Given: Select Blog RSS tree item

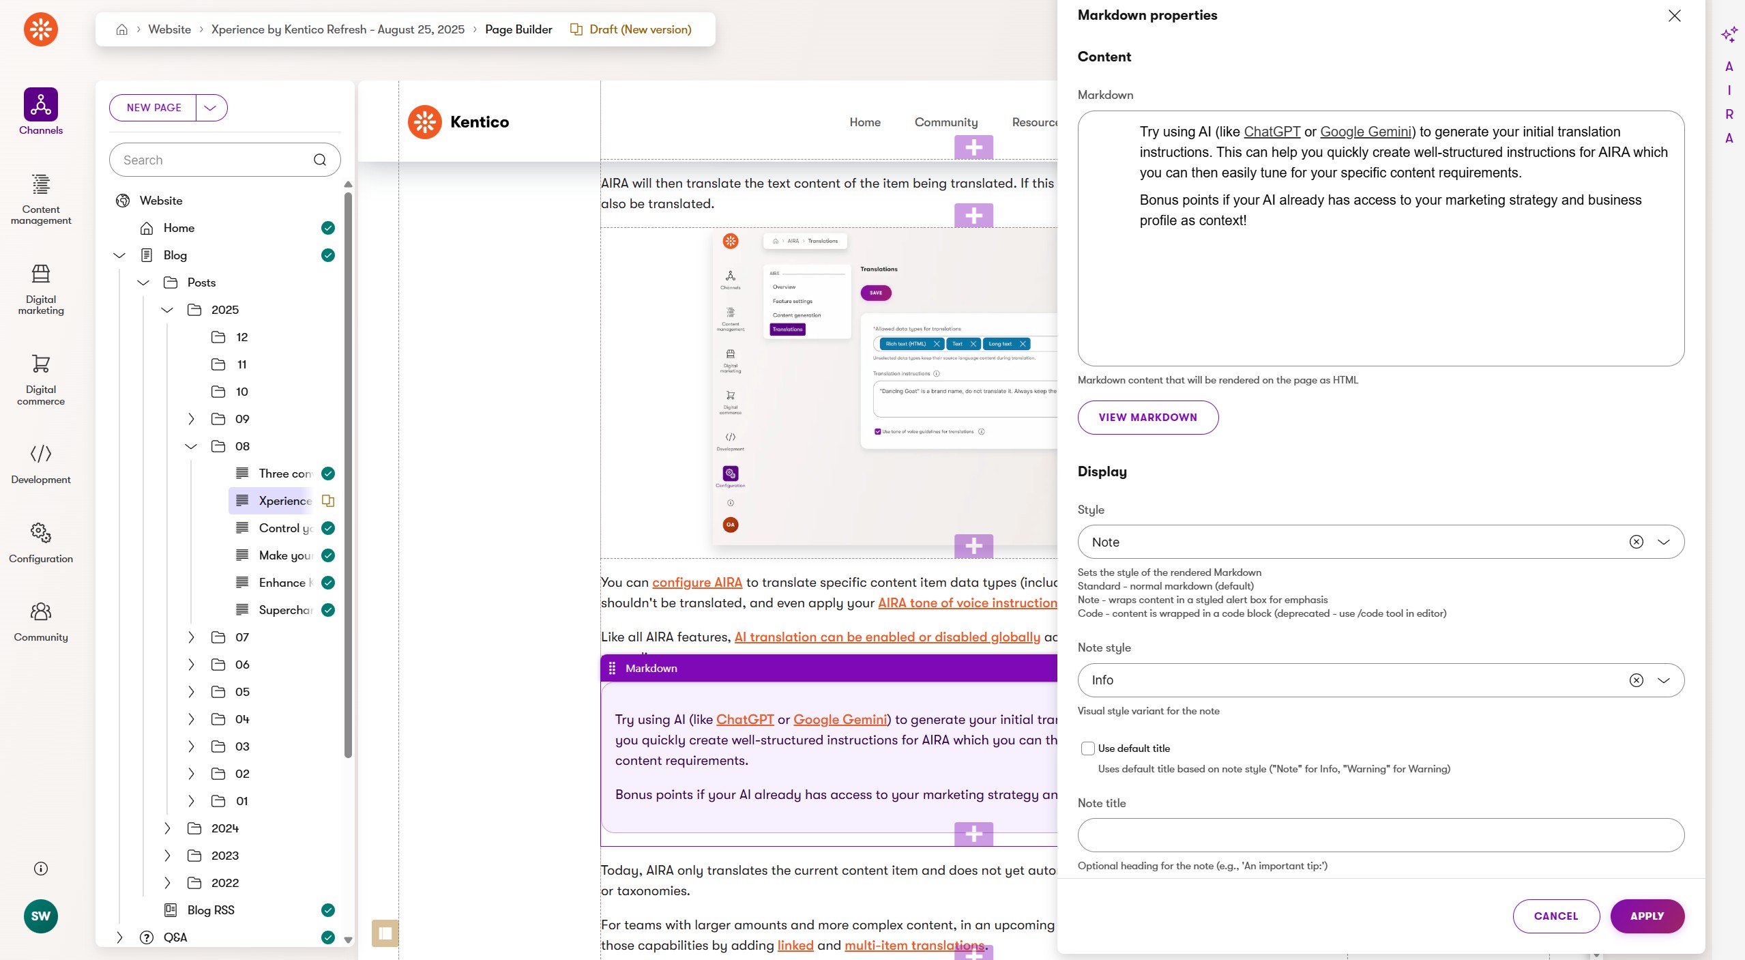Looking at the screenshot, I should click(x=210, y=910).
